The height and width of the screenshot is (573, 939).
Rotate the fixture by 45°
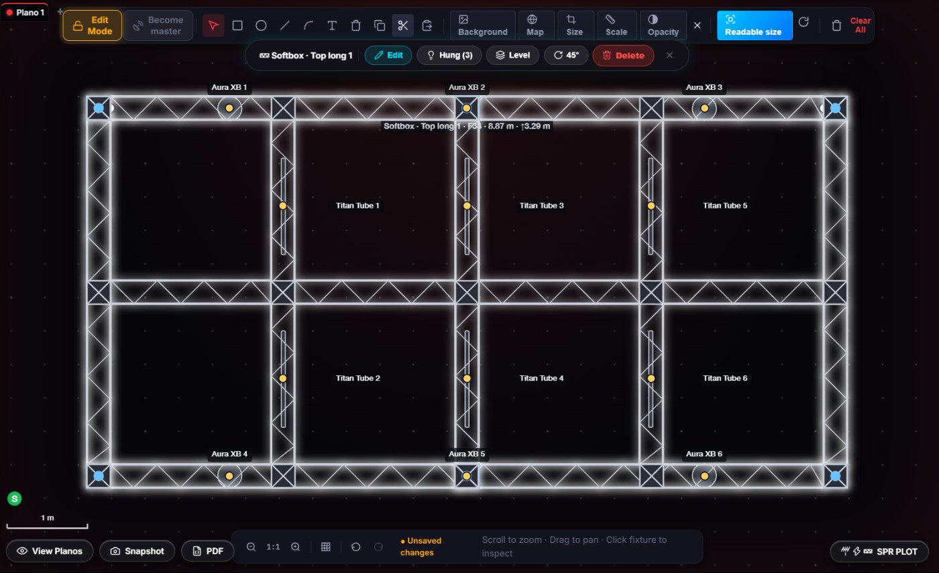coord(566,56)
